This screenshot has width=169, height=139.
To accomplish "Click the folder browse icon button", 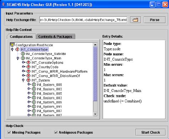I will [x=135, y=20].
